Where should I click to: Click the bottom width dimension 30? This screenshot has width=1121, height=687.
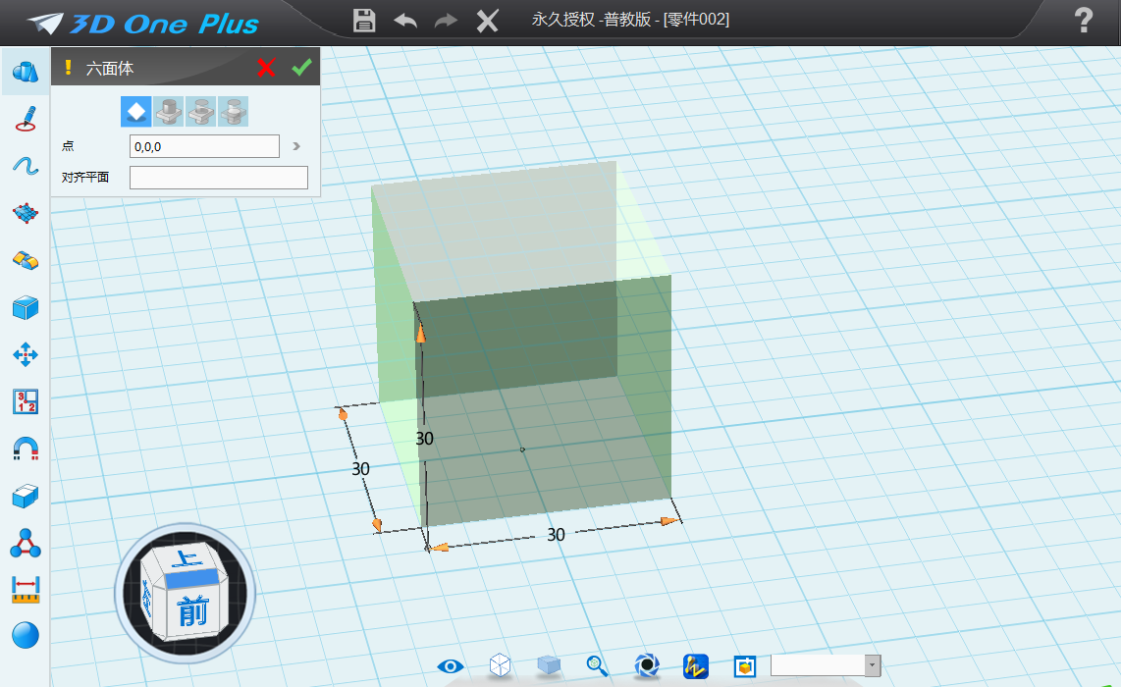[x=557, y=534]
